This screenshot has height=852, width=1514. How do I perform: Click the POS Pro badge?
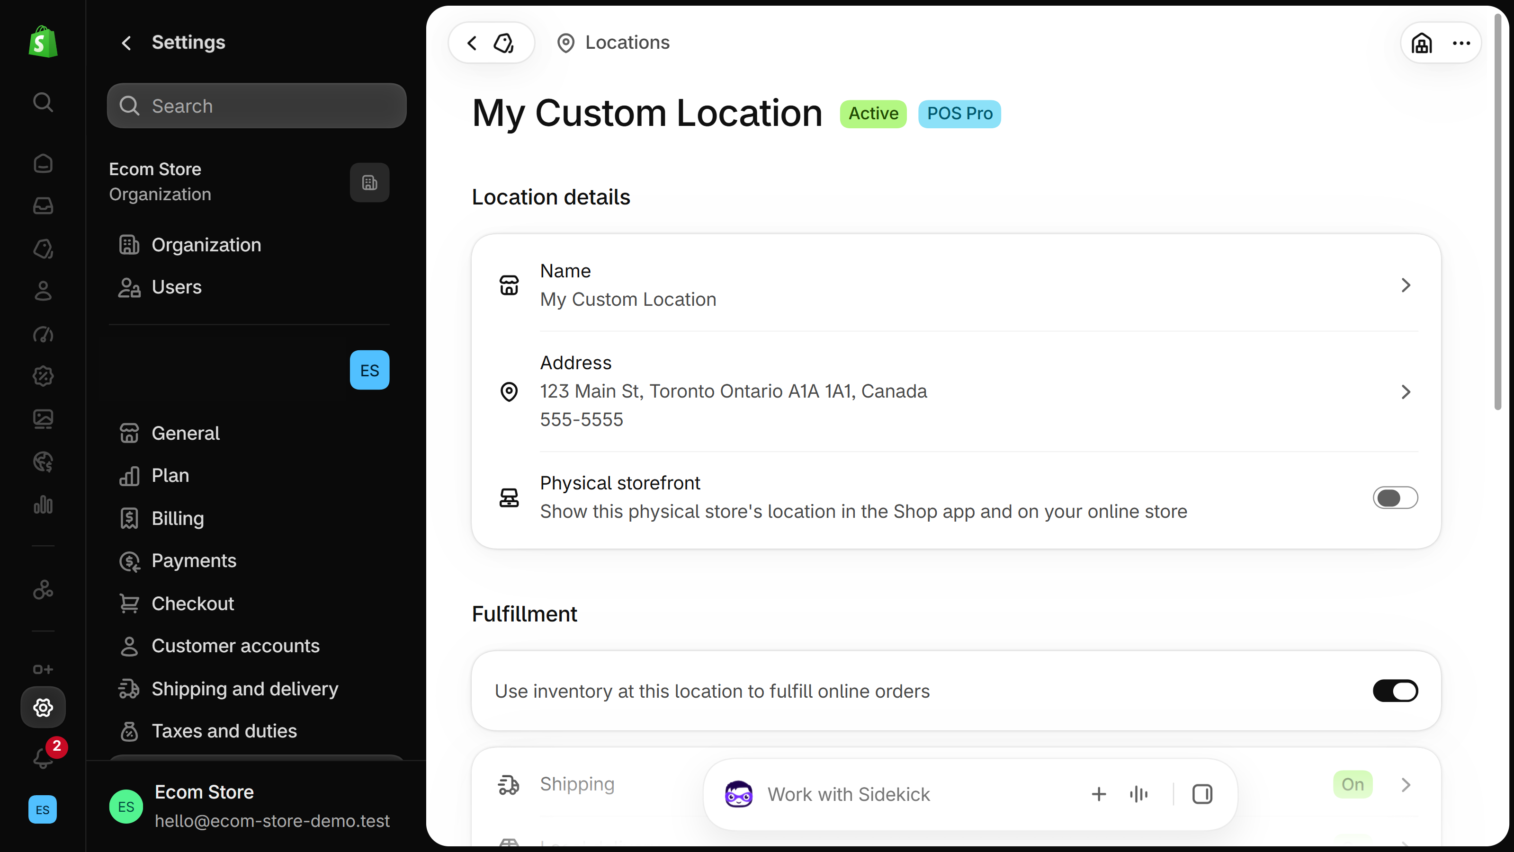pos(959,114)
